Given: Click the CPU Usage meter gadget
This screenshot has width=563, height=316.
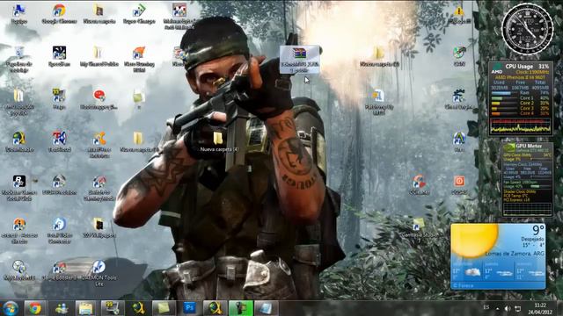Looking at the screenshot, I should pyautogui.click(x=520, y=98).
